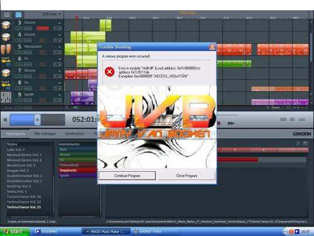Screen dimensions: 314x236
Task: Click the grid view icon at top-left
Action: (x=7, y=14)
